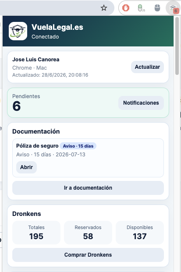Click the Documentación heading
The height and width of the screenshot is (272, 181).
click(36, 131)
